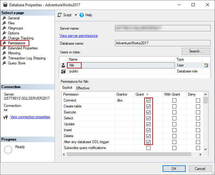Click the Help question mark icon

(x=82, y=15)
